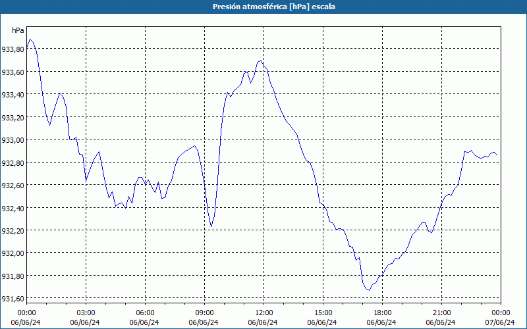Select the 932,80 y-axis value
527x329 pixels.
pyautogui.click(x=13, y=163)
